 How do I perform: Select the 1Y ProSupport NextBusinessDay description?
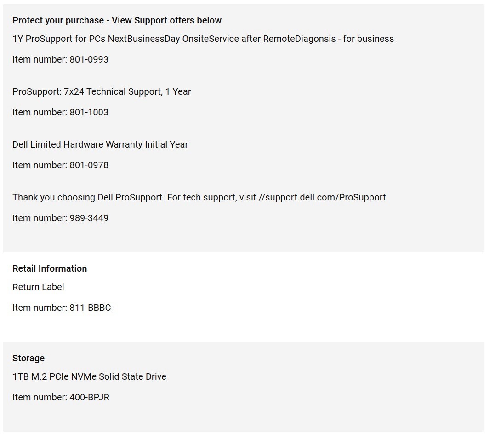pyautogui.click(x=203, y=39)
